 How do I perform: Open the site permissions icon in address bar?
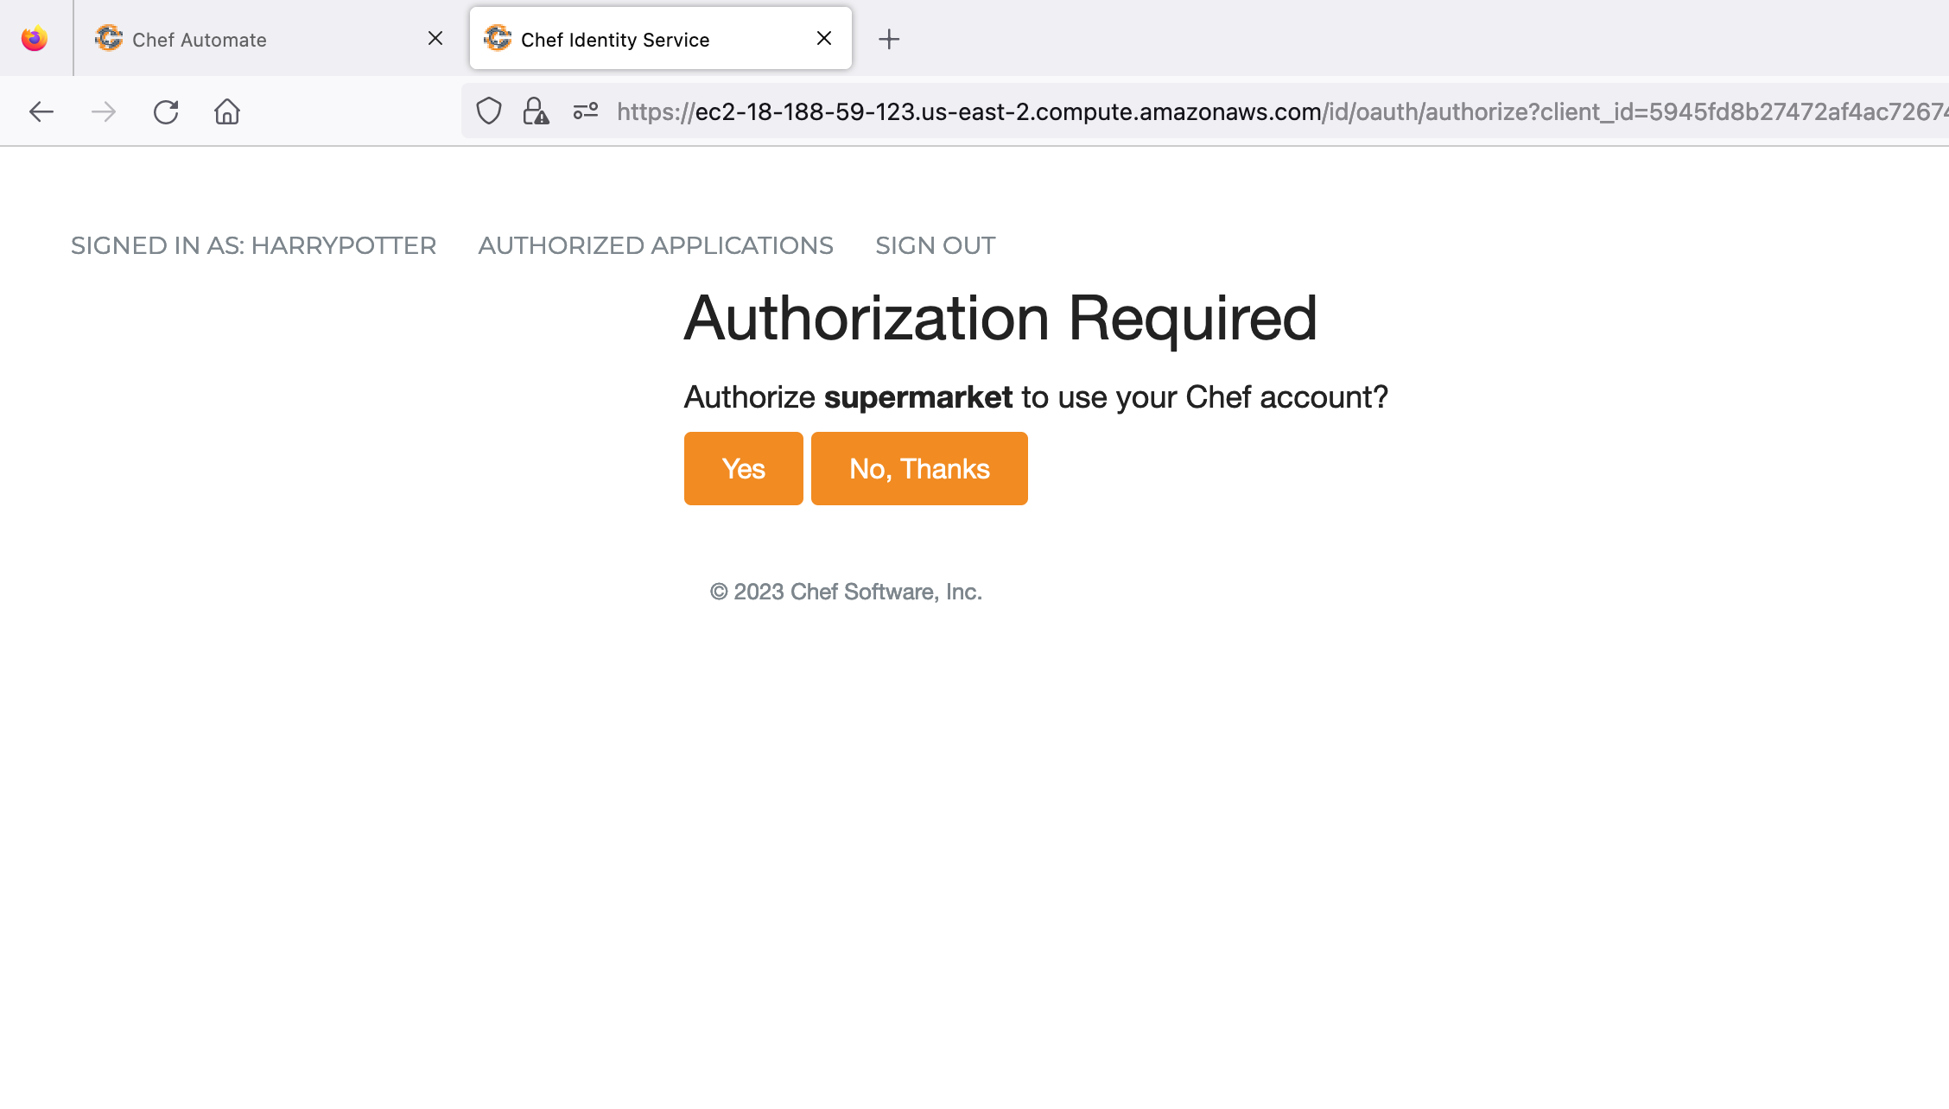(x=585, y=111)
